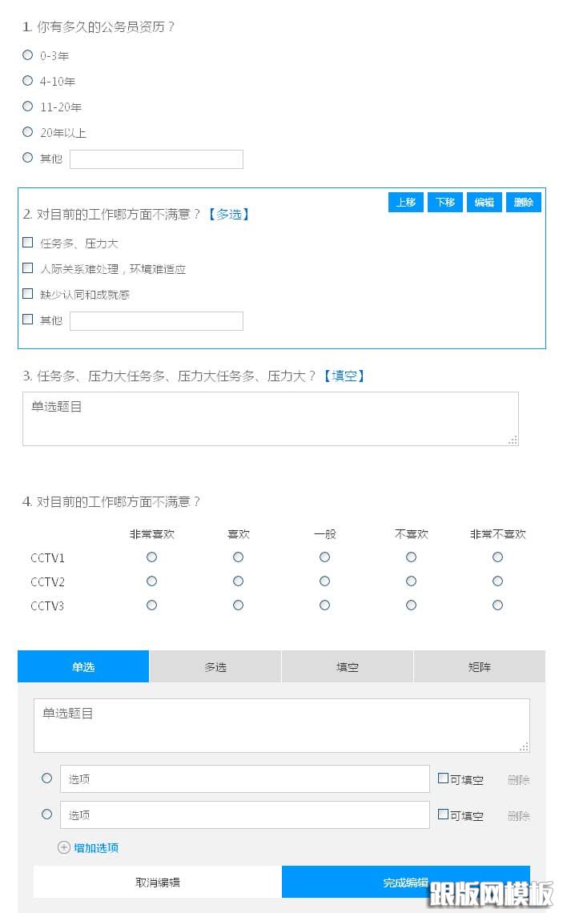Select 一般 for the CCTV2 row
This screenshot has width=563, height=913.
(324, 581)
